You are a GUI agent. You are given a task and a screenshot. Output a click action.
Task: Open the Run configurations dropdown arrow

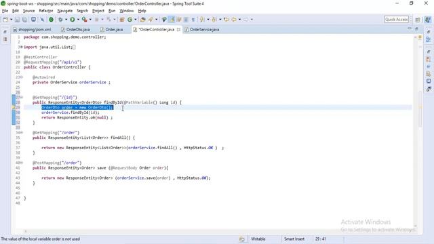pyautogui.click(x=78, y=20)
